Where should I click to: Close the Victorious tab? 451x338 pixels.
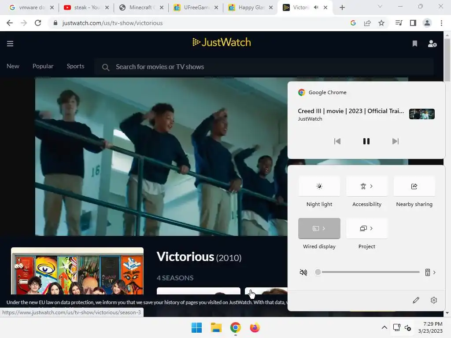325,7
